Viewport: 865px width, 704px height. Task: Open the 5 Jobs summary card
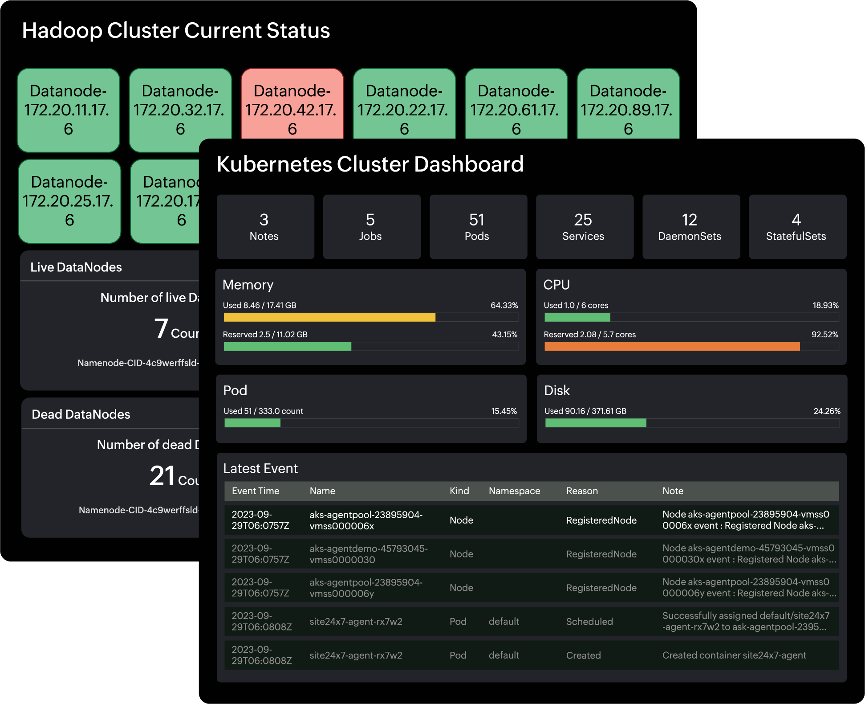point(372,226)
